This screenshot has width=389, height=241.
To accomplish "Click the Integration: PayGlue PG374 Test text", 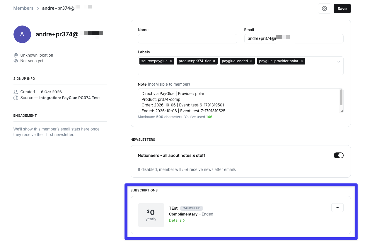I will click(x=70, y=98).
